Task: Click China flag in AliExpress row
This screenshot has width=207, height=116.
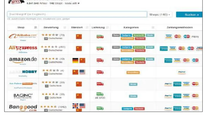Action: tap(79, 48)
